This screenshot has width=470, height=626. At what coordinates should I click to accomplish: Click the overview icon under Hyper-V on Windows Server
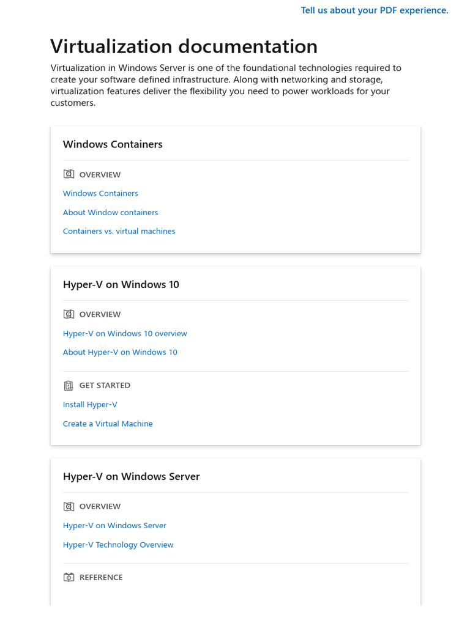tap(69, 507)
